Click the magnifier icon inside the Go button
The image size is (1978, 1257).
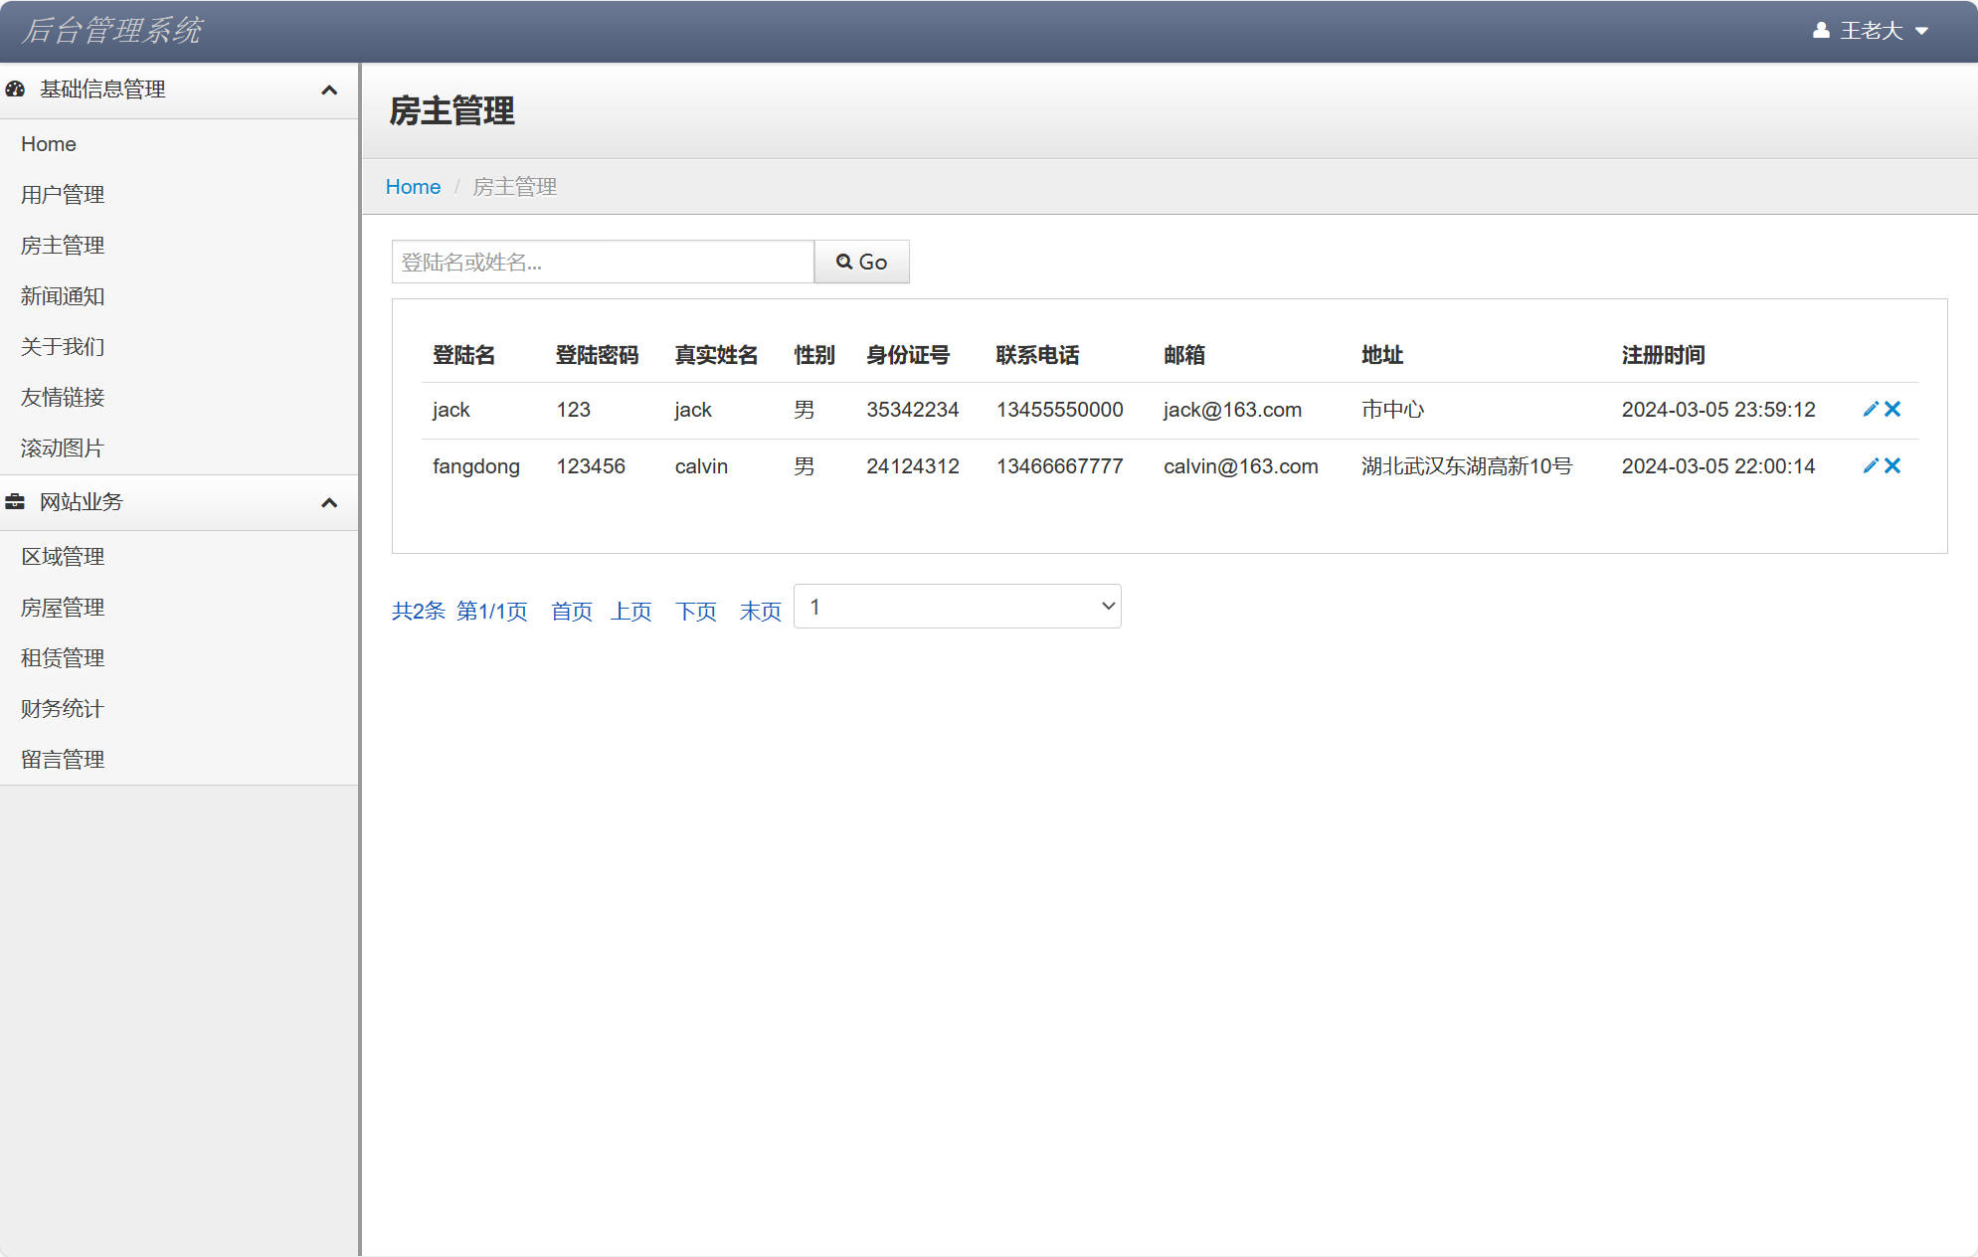pyautogui.click(x=844, y=262)
